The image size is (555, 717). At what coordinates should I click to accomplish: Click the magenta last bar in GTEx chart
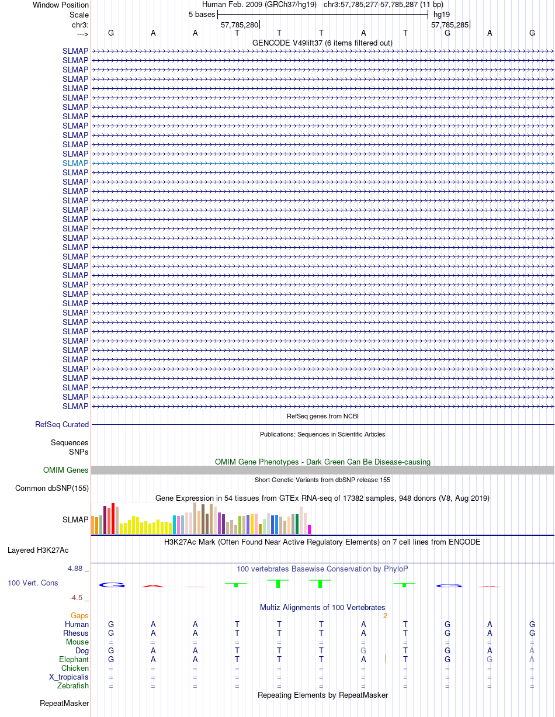[x=310, y=529]
